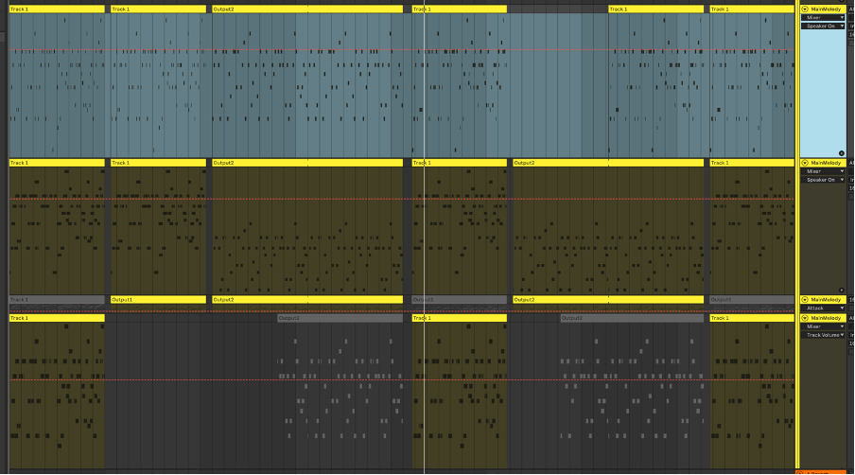
Task: Open the Mixer device chooser in the top track
Action: pos(823,18)
